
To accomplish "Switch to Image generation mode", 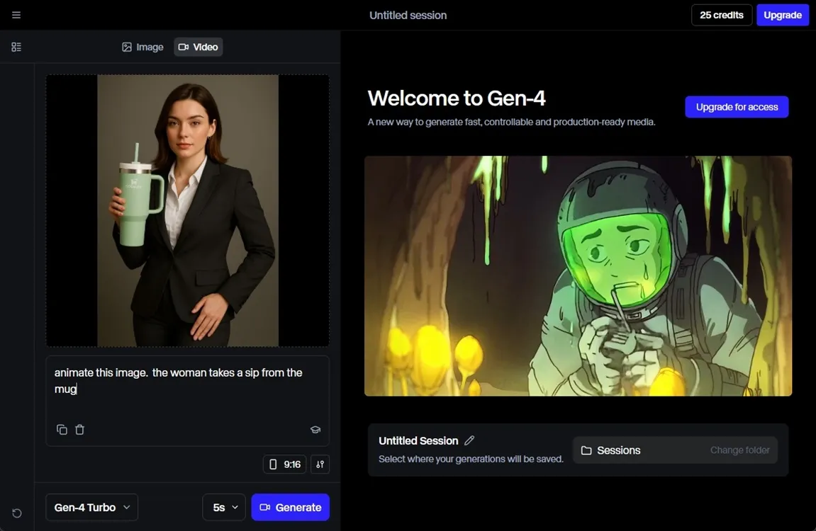I will 142,46.
